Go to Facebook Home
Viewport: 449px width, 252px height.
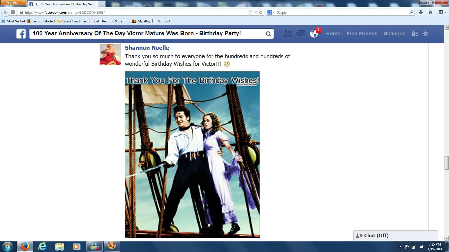click(x=333, y=34)
